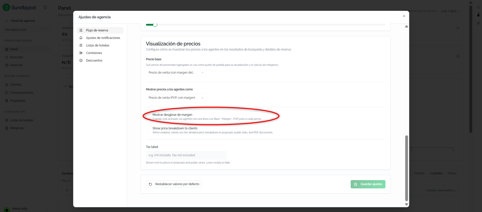Click the Propuestas document icon in sidebar
Image resolution: width=482 pixels, height=212 pixels.
(7, 101)
